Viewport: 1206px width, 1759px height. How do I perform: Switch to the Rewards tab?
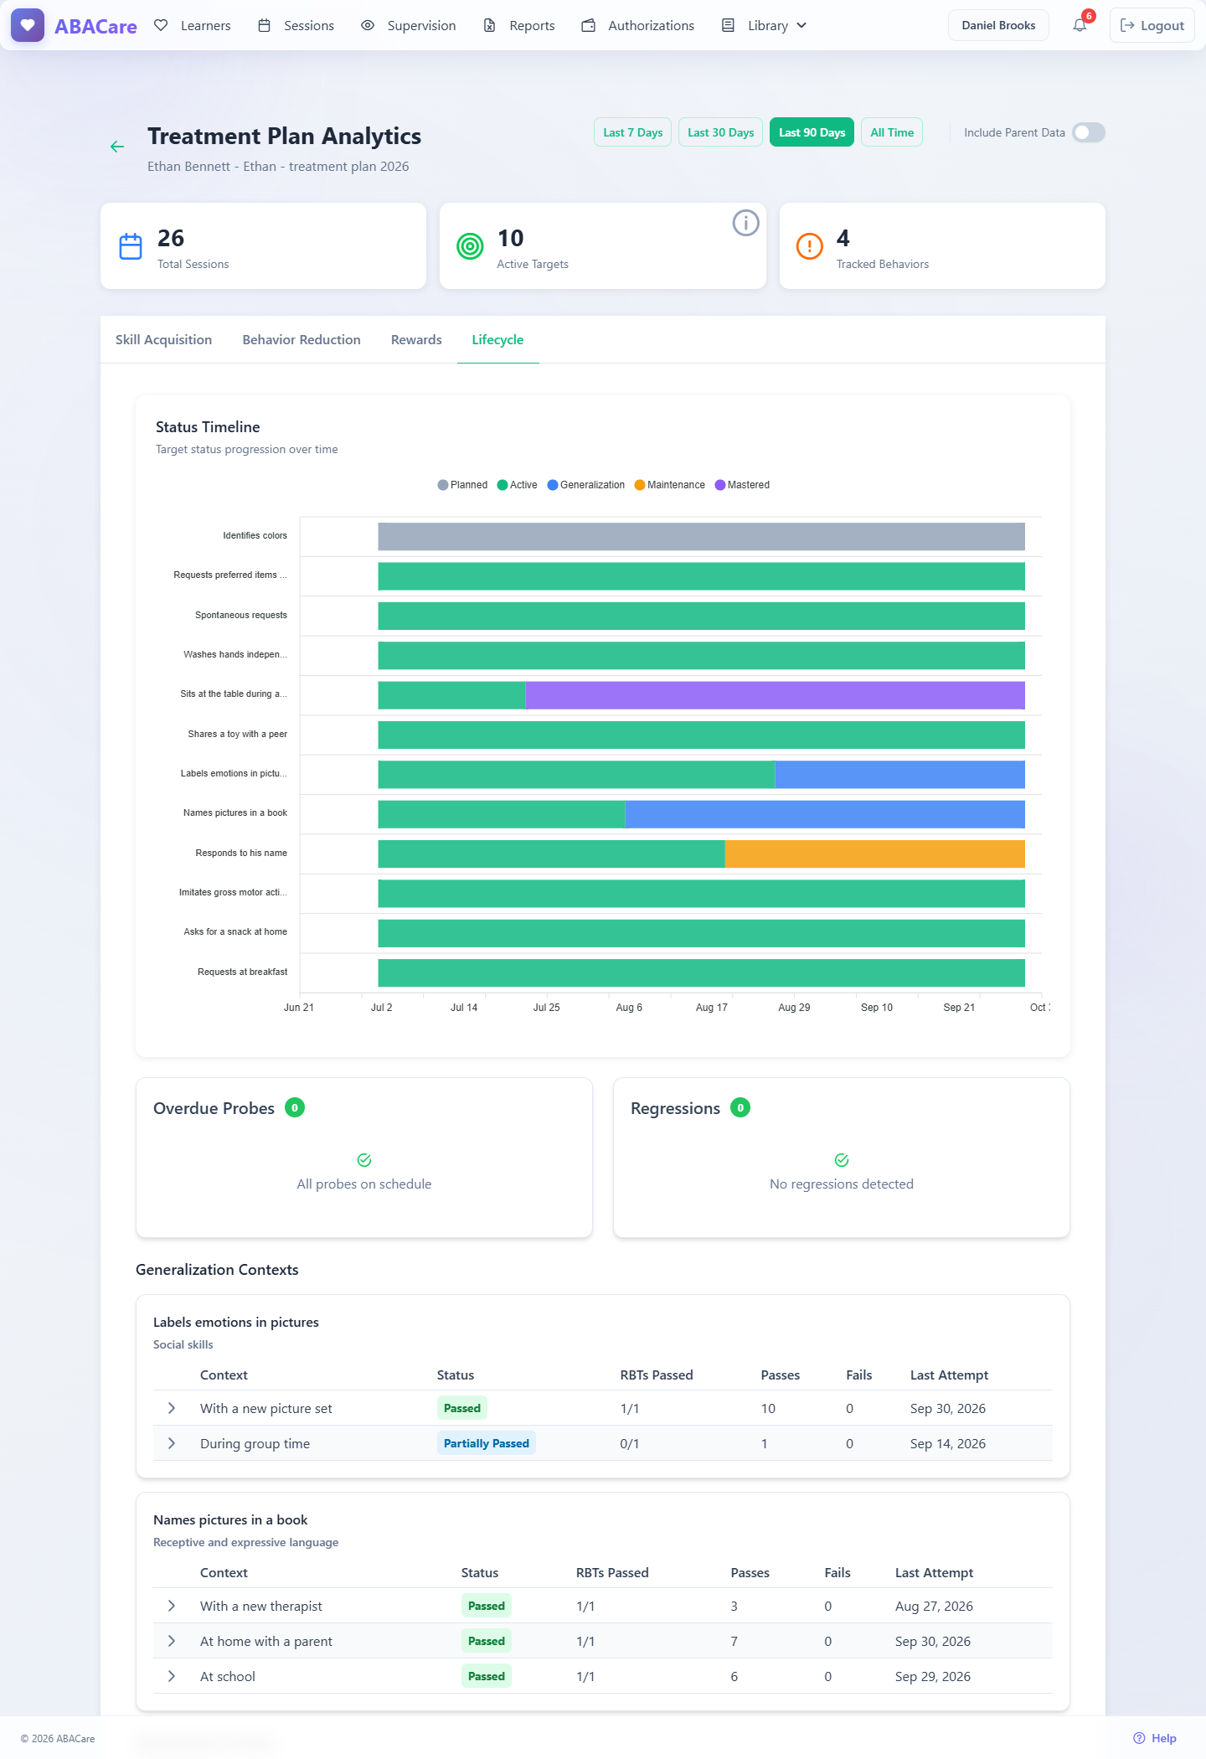tap(416, 339)
